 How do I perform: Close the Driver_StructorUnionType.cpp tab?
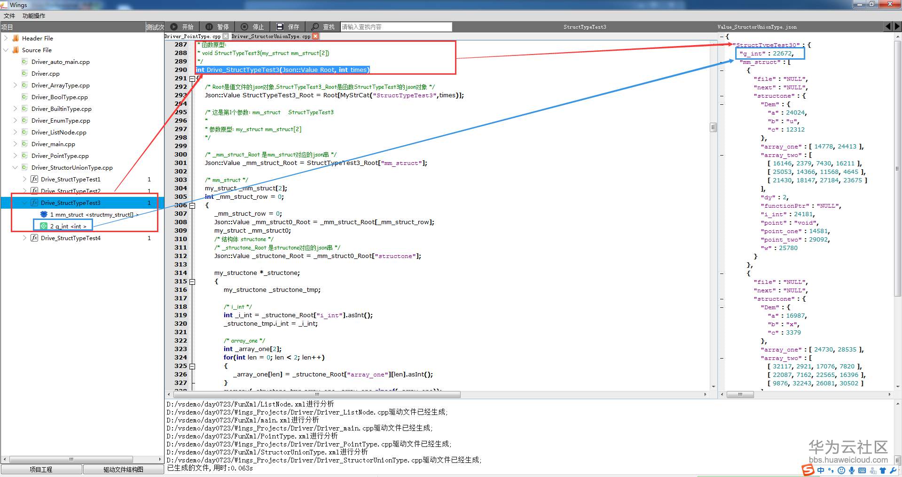pyautogui.click(x=315, y=36)
